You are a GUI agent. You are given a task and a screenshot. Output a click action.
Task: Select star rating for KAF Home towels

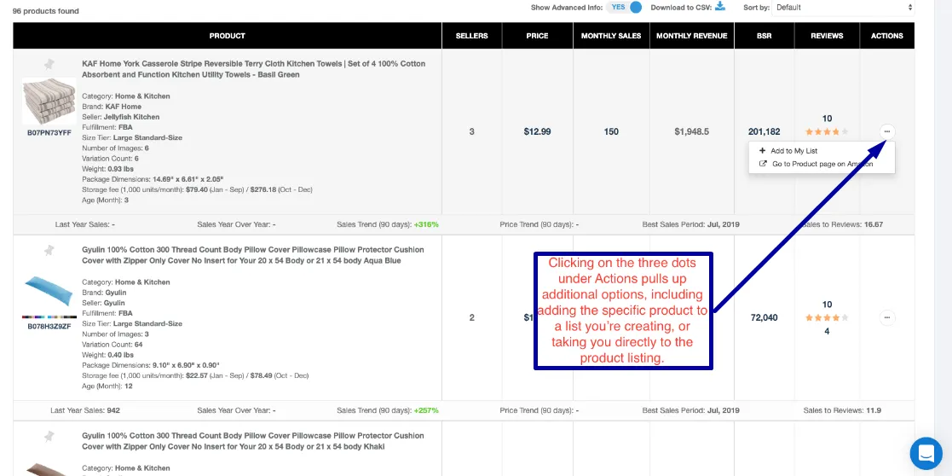click(827, 131)
